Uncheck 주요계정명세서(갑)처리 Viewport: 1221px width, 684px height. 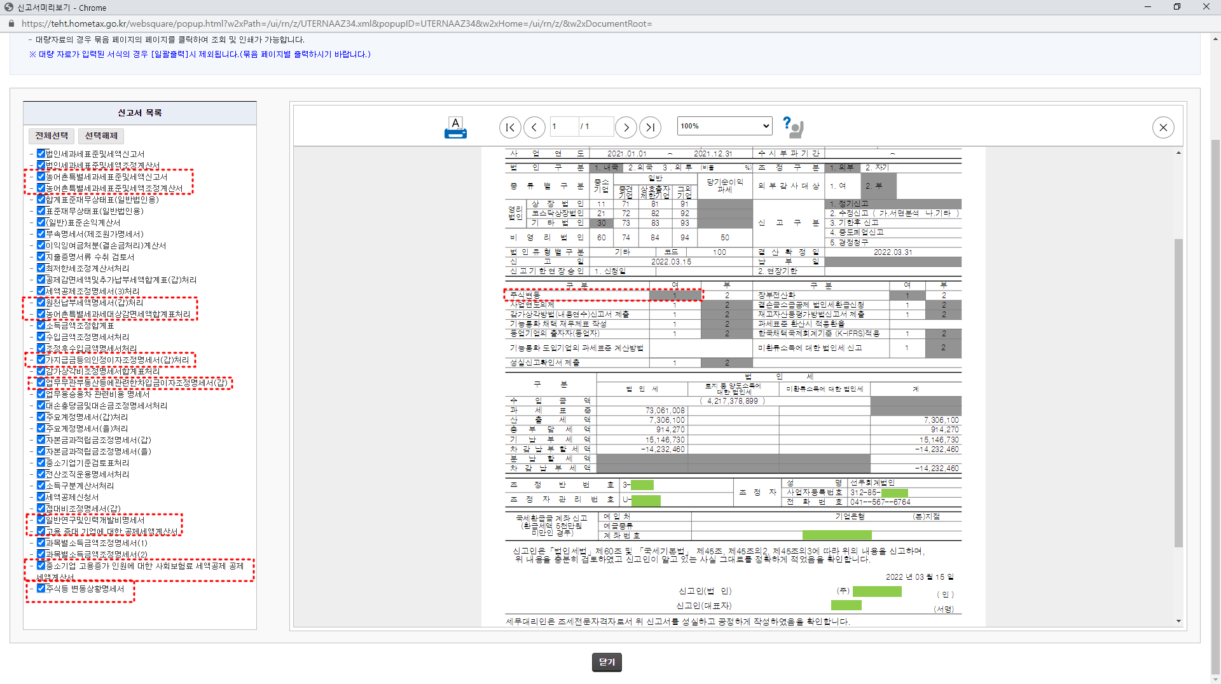coord(41,417)
